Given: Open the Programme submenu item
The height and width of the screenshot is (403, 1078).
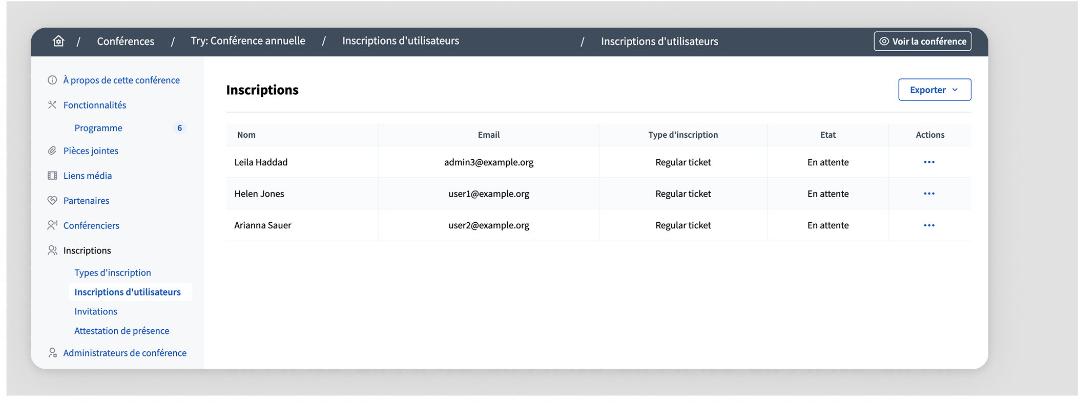Looking at the screenshot, I should tap(98, 128).
